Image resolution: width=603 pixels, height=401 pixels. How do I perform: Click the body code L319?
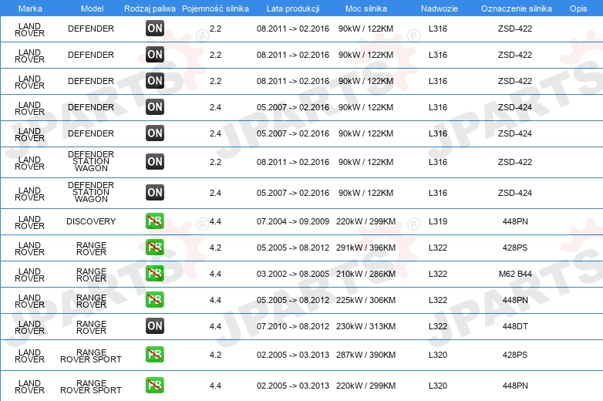(x=438, y=221)
